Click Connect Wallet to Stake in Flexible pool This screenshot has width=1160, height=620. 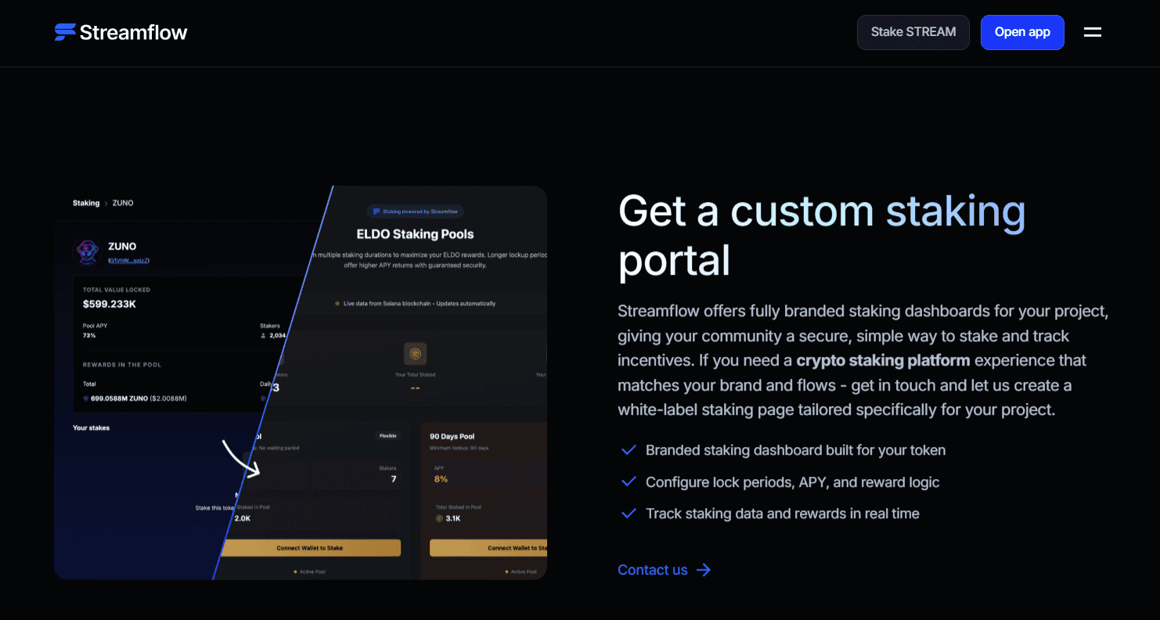[310, 548]
